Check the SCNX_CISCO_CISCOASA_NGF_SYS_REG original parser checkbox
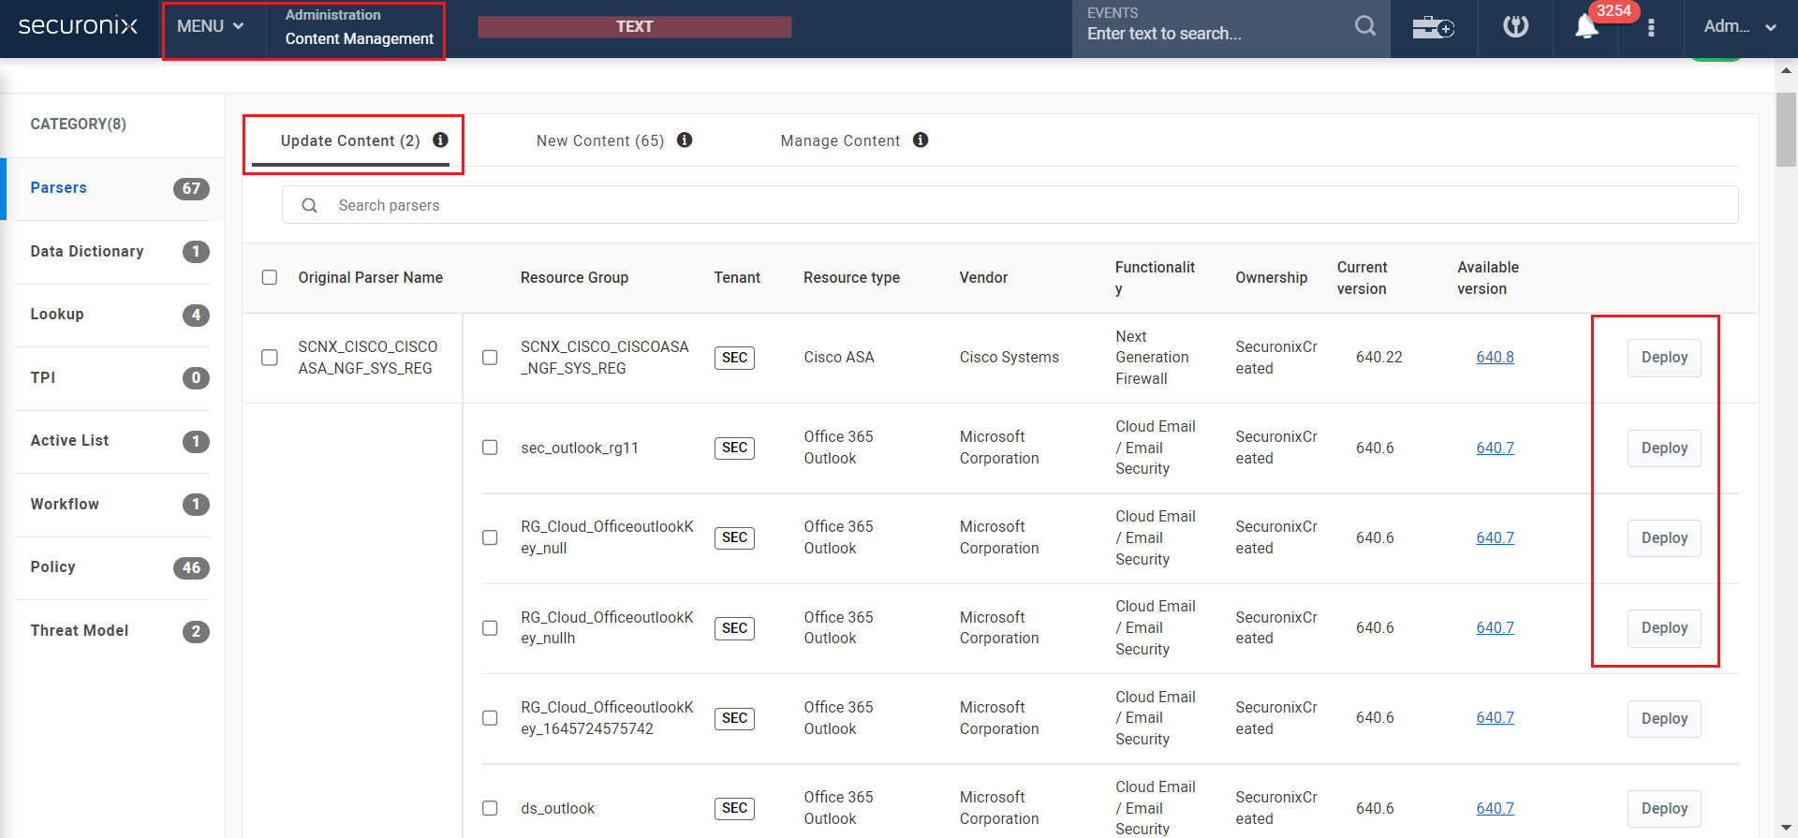The width and height of the screenshot is (1798, 838). pyautogui.click(x=270, y=358)
